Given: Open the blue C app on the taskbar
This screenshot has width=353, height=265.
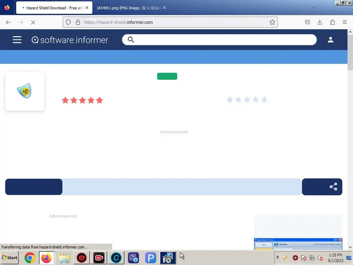Looking at the screenshot, I should point(116,257).
